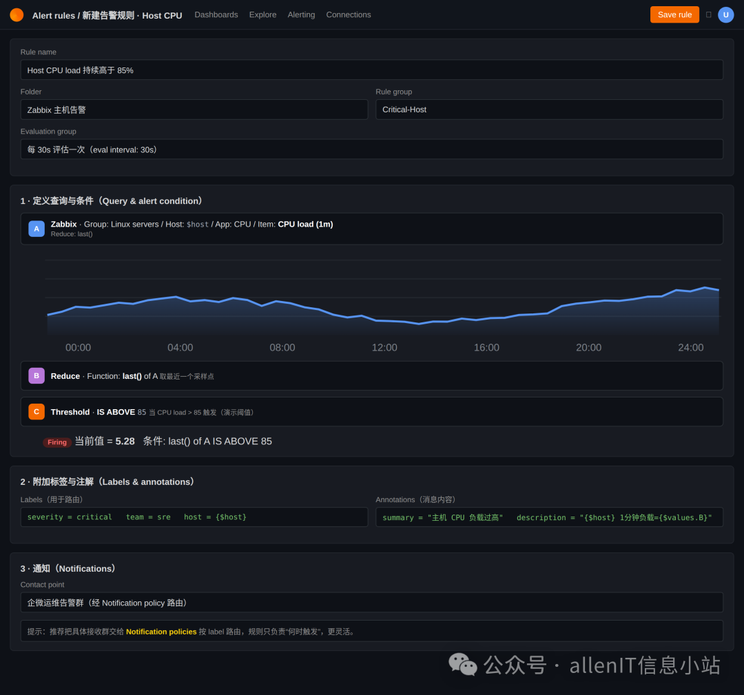Open the Connections menu item
The width and height of the screenshot is (744, 695).
(x=349, y=14)
